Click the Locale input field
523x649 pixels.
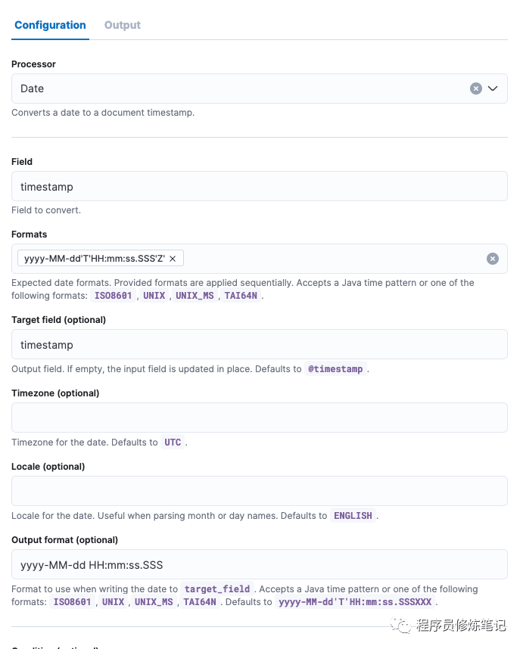coord(259,491)
